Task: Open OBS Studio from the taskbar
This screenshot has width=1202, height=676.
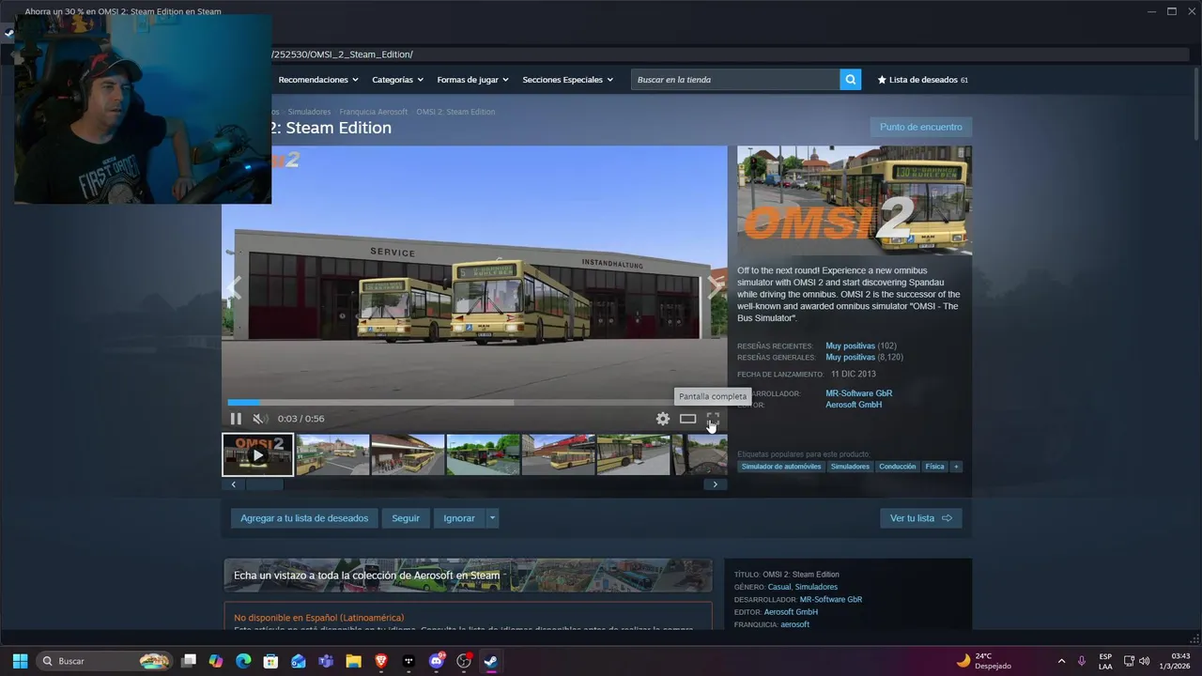Action: (463, 661)
